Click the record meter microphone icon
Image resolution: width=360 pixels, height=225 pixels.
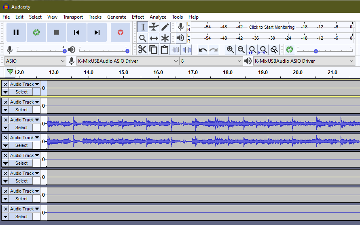181,27
